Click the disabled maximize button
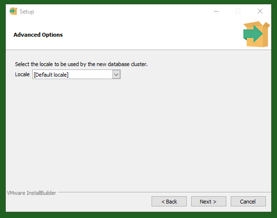The image size is (277, 218). 238,11
